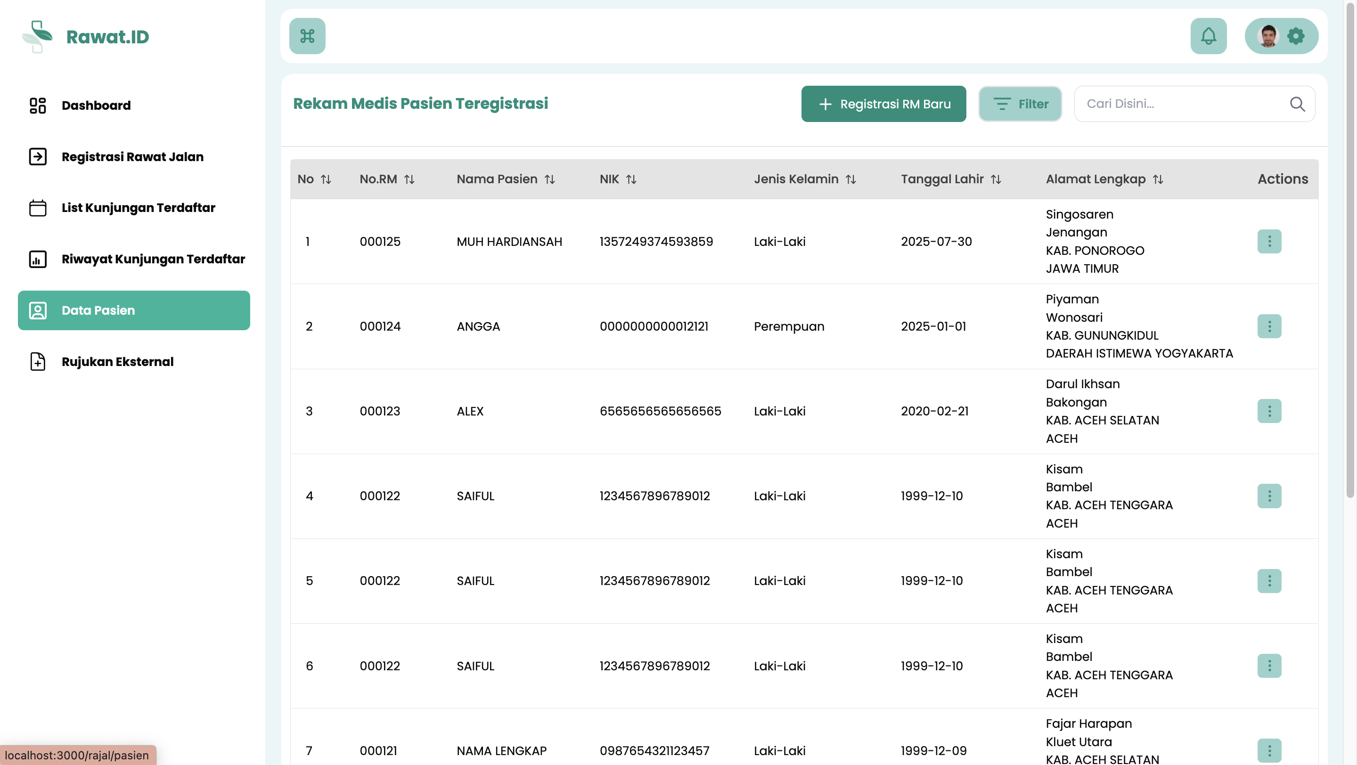Open Registrasi Rawat Jalan menu

(132, 157)
